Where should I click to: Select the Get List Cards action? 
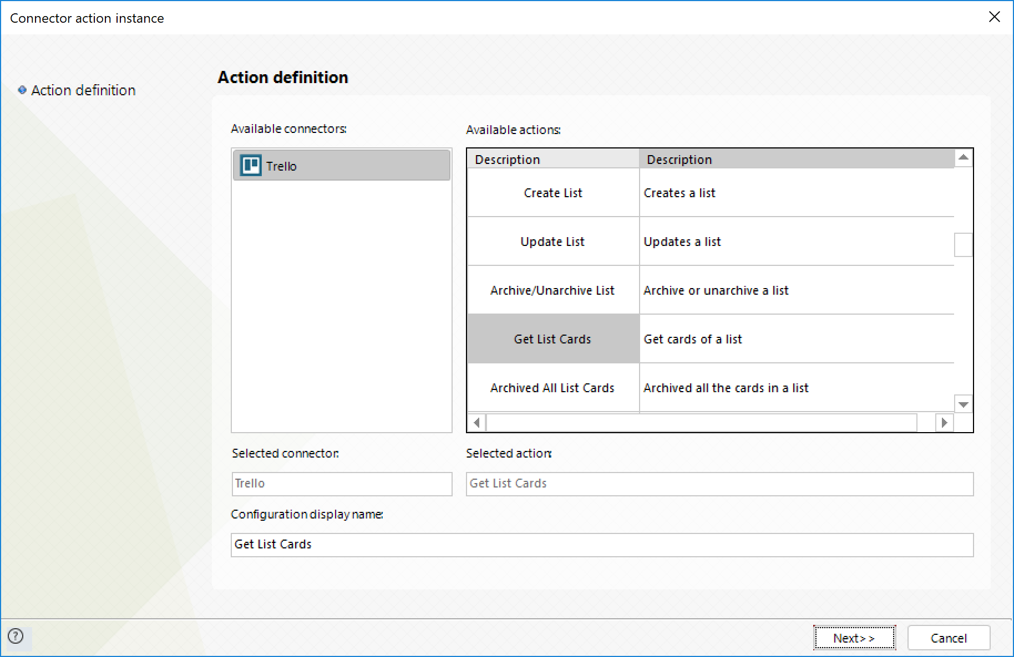click(553, 339)
